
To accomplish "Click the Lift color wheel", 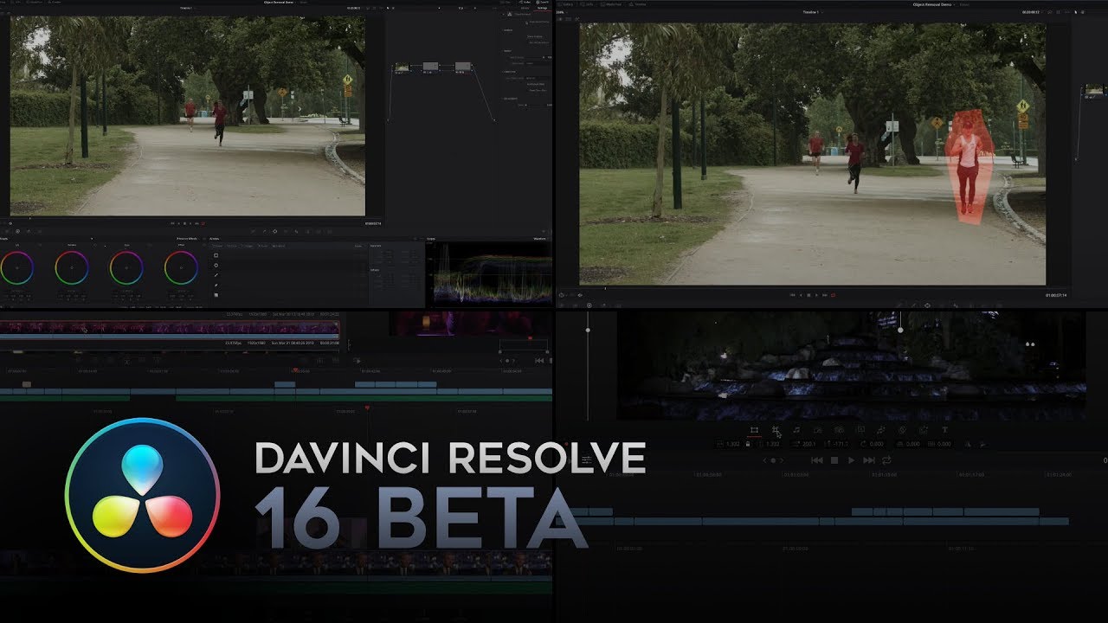I will [x=17, y=268].
